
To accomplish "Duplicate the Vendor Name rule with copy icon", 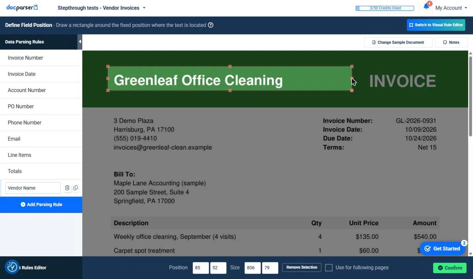I will pyautogui.click(x=76, y=188).
